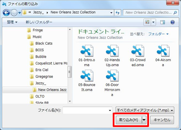Open the 並べ替え フォルダー sort dropdown

[x=158, y=34]
